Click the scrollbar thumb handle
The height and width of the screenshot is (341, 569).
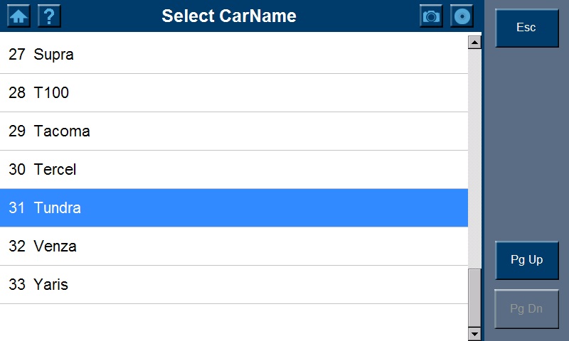point(475,297)
